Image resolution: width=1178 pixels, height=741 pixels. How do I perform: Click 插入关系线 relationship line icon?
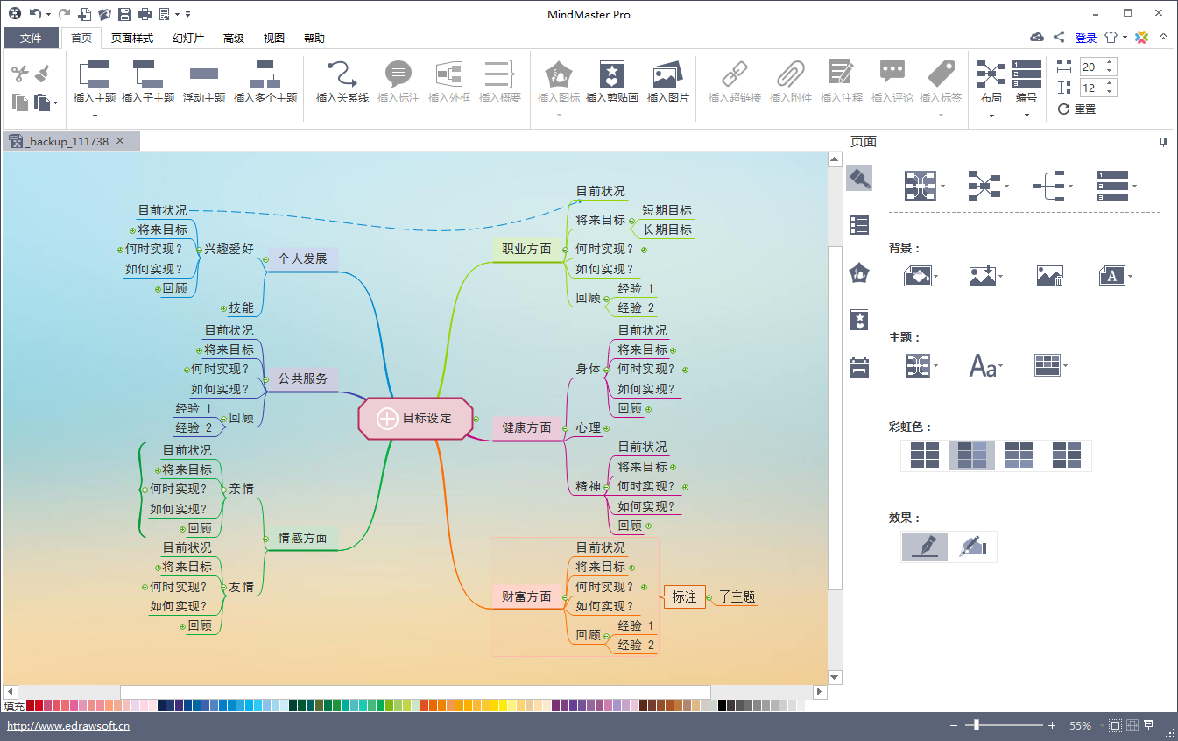pyautogui.click(x=342, y=74)
